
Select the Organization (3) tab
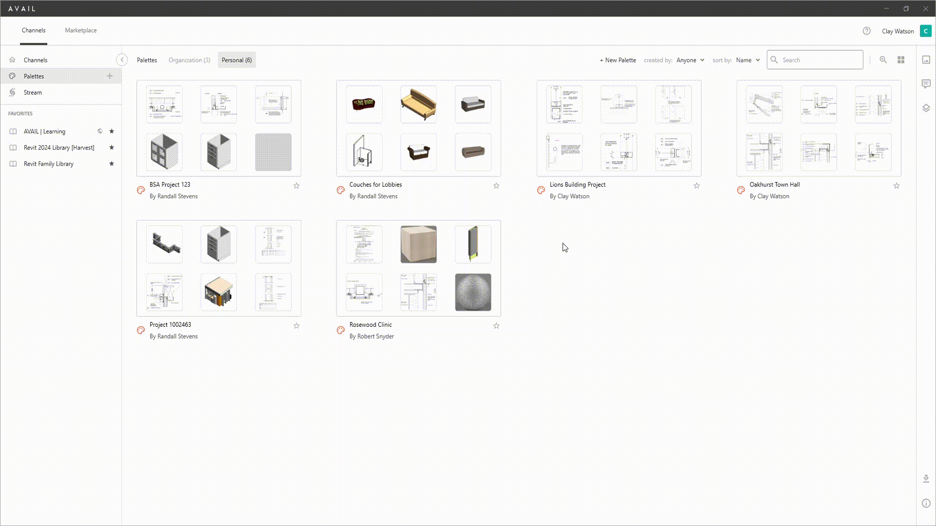coord(189,60)
